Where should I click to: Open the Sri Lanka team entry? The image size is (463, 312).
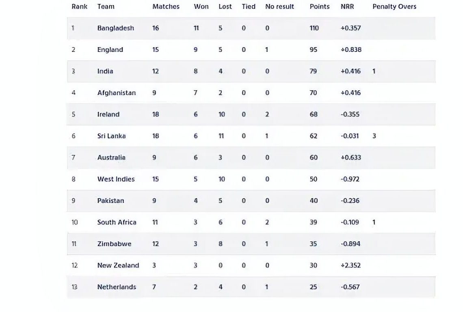point(111,136)
